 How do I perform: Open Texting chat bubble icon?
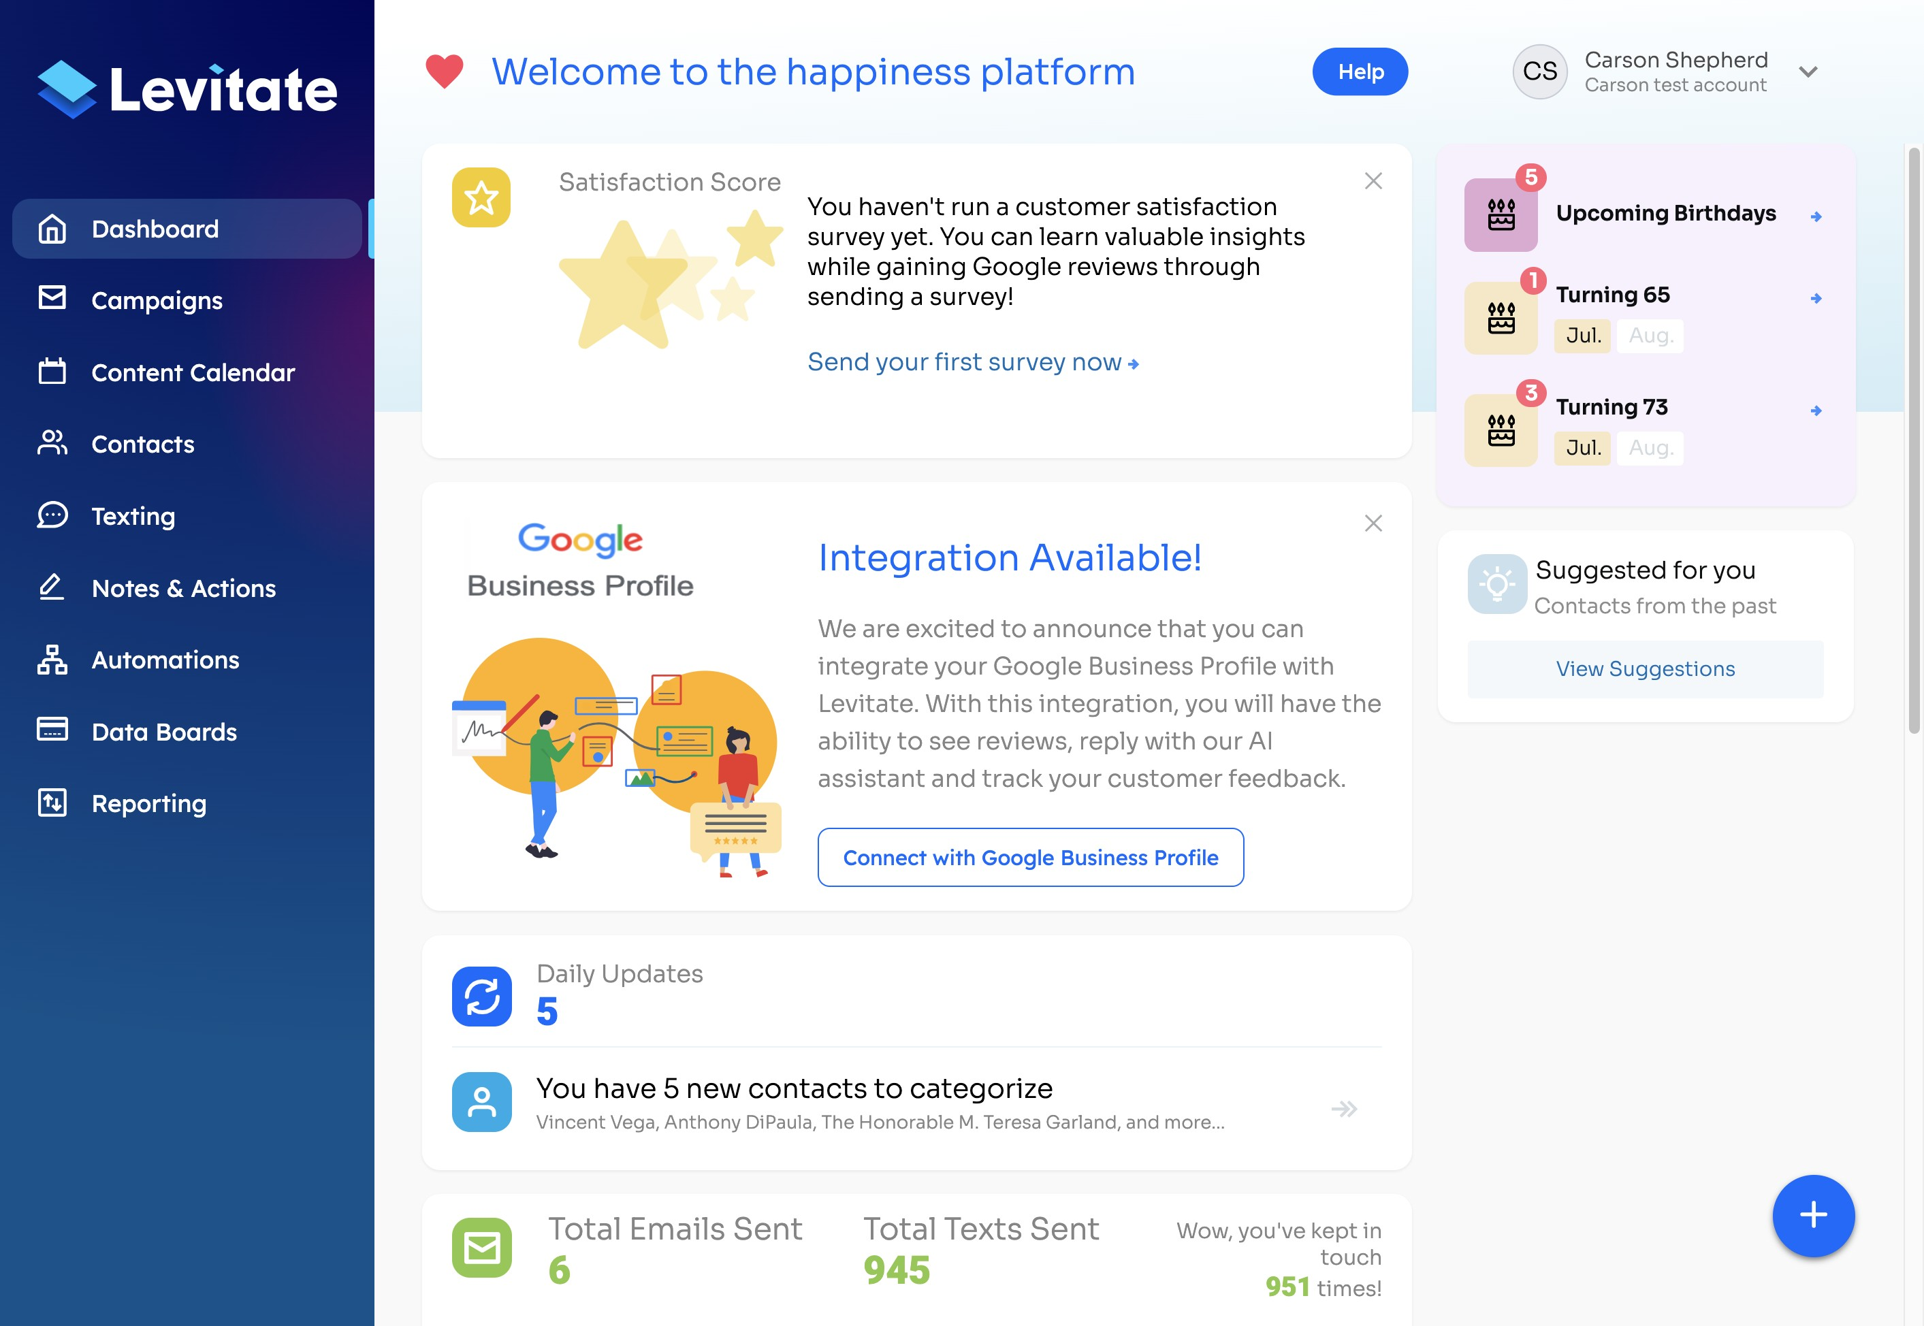click(52, 515)
